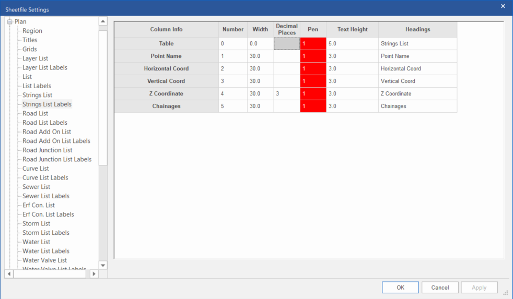
Task: Close the Sheetfile Settings dialog
Action: (503, 6)
